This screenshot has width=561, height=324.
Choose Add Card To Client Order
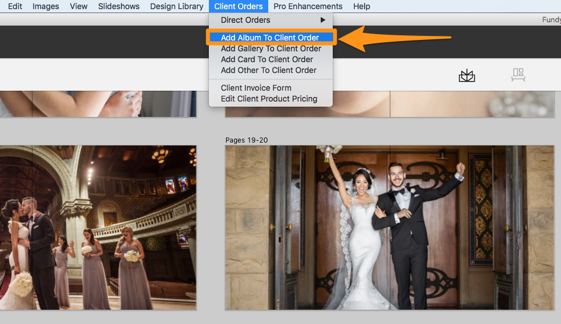(x=271, y=59)
